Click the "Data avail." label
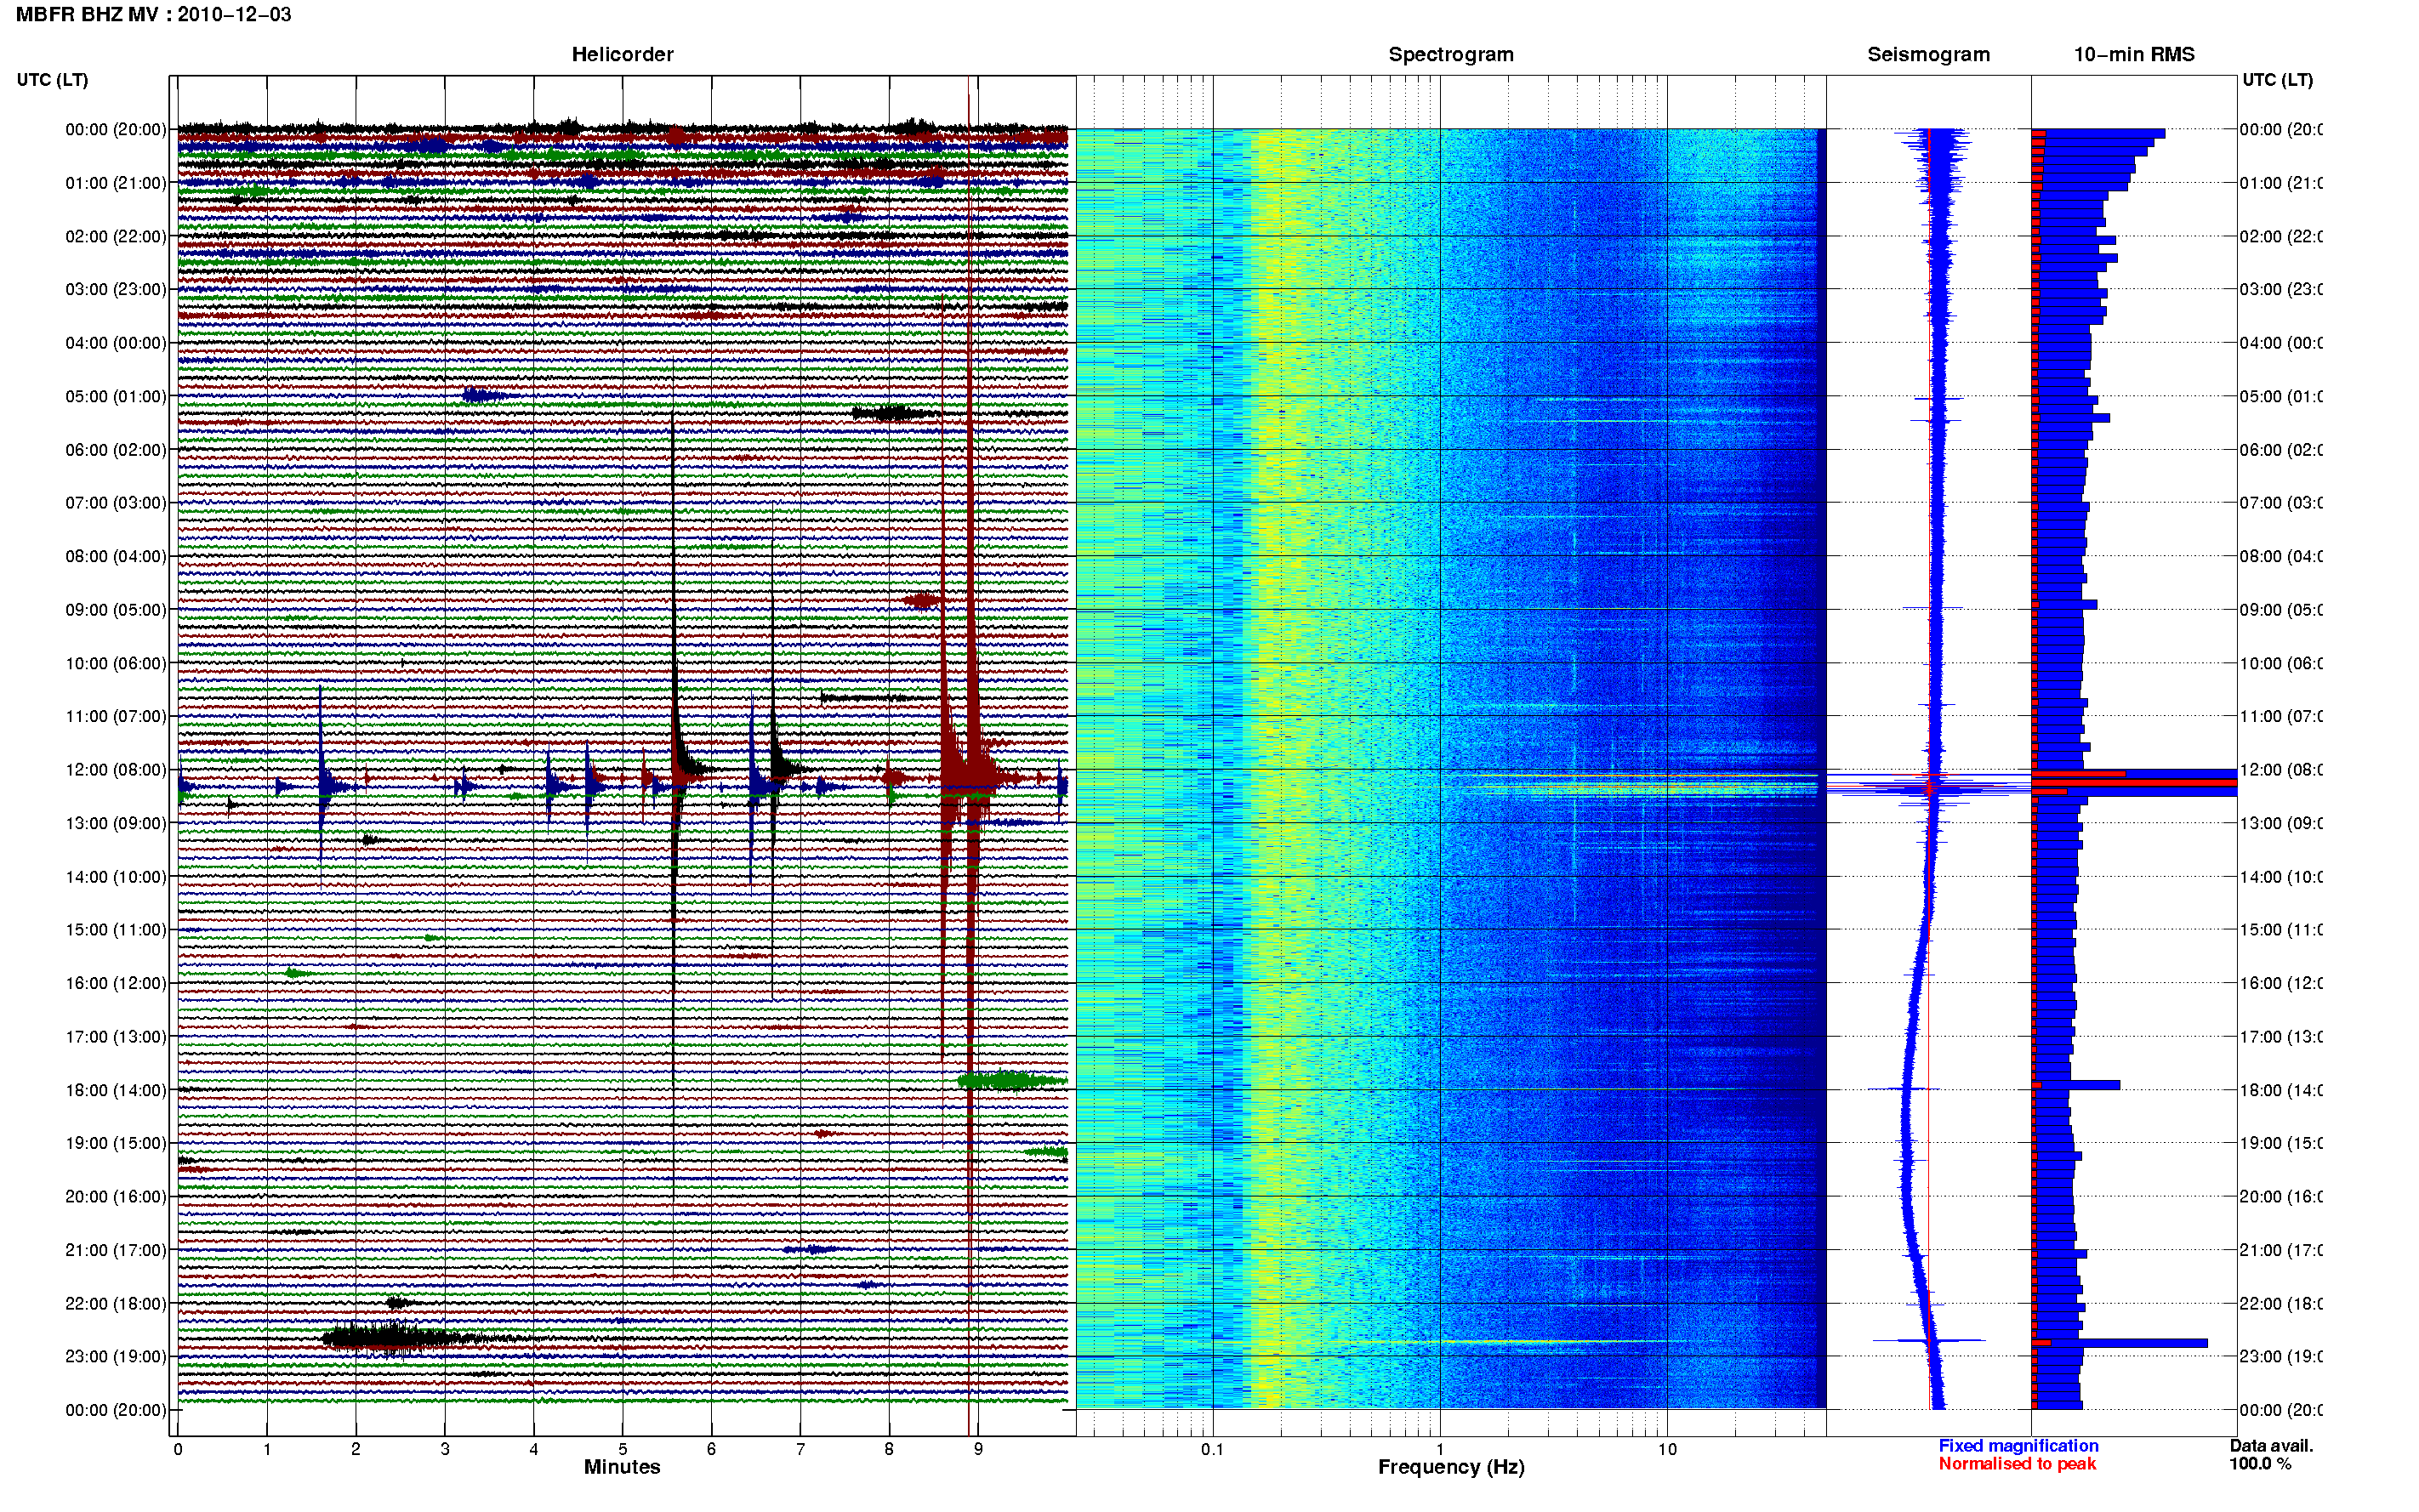This screenshot has width=2419, height=1512. point(2271,1446)
